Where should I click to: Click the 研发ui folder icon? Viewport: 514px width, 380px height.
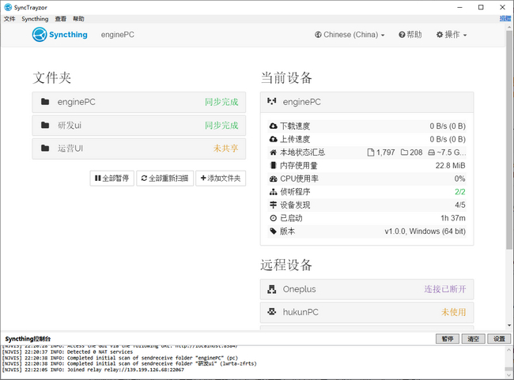tap(45, 125)
